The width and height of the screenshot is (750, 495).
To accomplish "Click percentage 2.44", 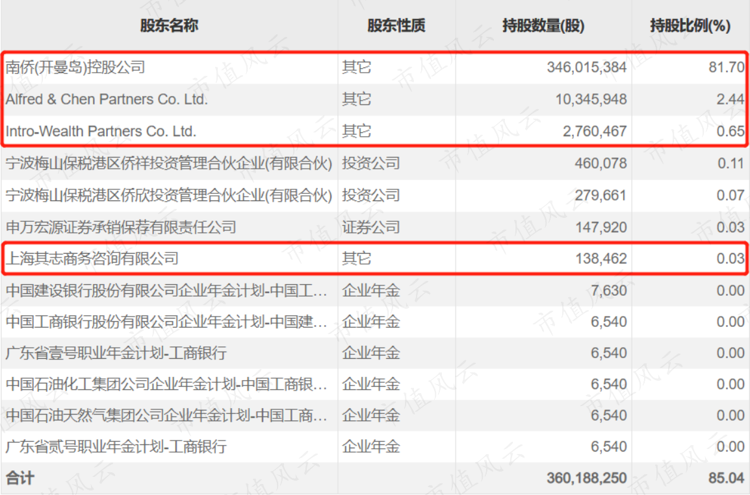I will pos(731,99).
